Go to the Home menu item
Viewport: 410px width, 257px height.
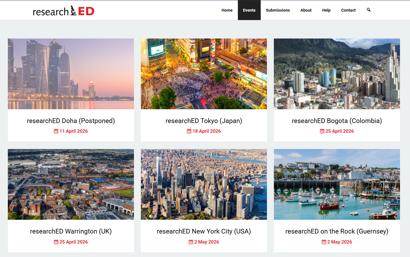pyautogui.click(x=227, y=10)
